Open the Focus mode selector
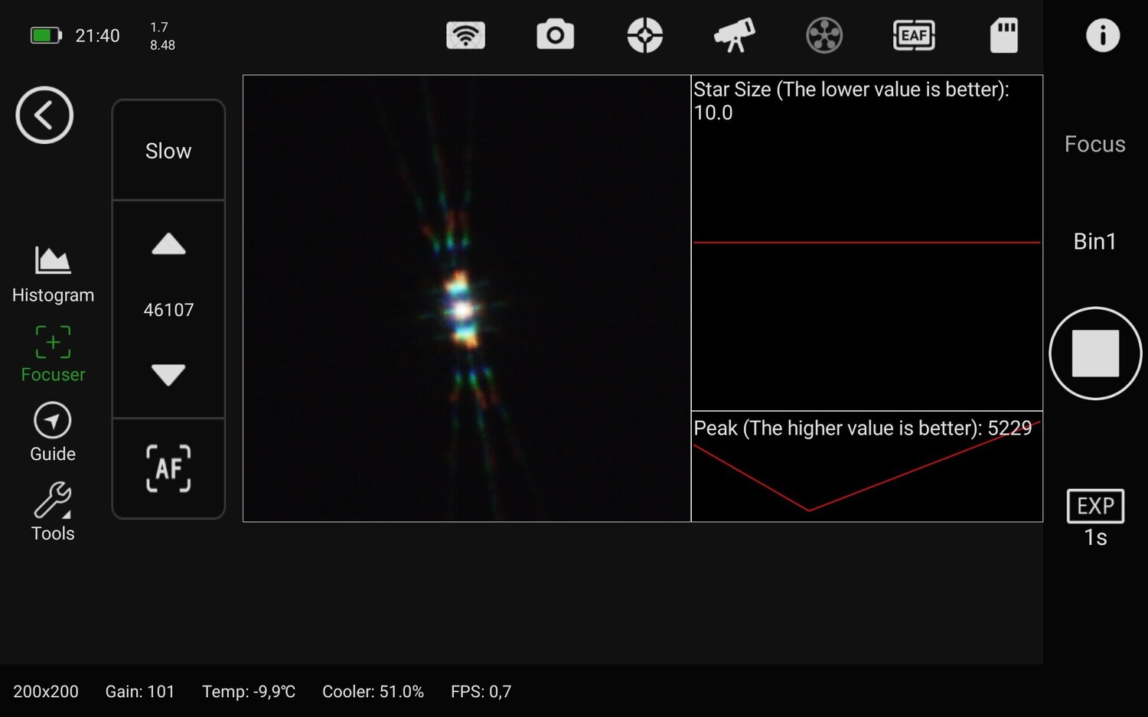Image resolution: width=1148 pixels, height=717 pixels. 1094,144
